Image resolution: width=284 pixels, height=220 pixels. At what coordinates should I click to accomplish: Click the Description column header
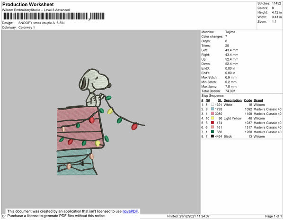[x=232, y=101]
